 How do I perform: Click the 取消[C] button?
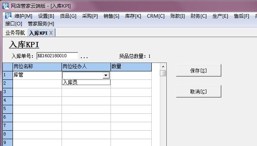tap(198, 92)
